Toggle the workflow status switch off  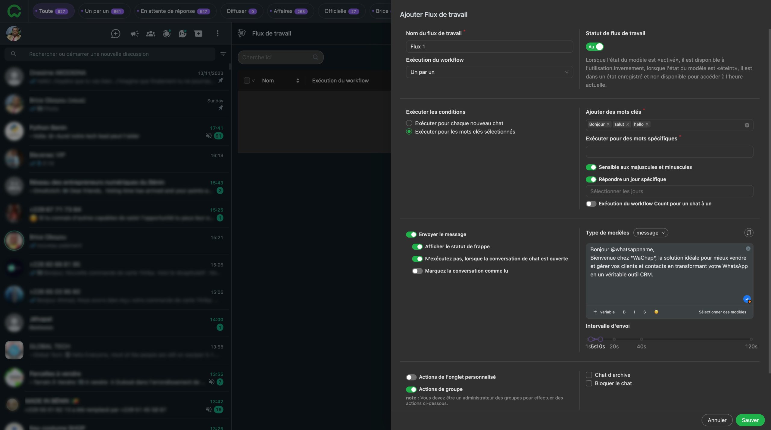coord(595,47)
